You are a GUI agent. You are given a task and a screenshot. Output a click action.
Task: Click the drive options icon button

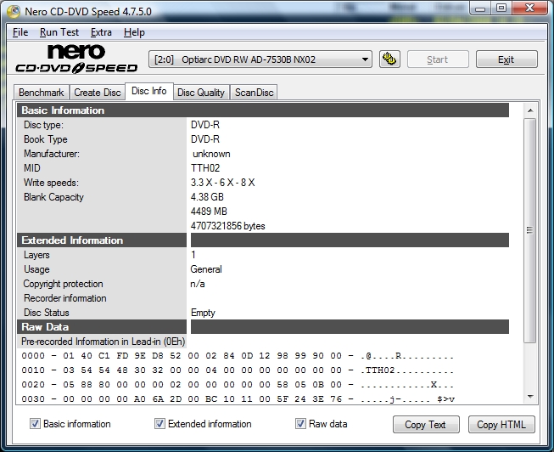coord(389,59)
